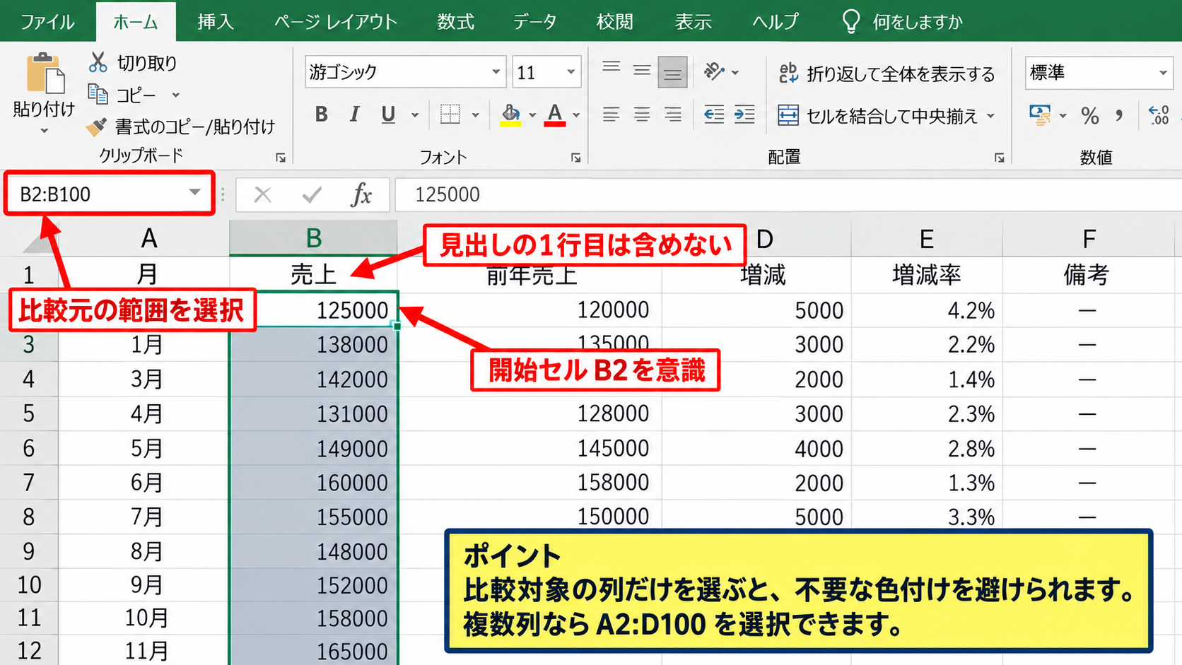This screenshot has height=665, width=1182.
Task: Confirm entry with checkmark icon
Action: [x=312, y=194]
